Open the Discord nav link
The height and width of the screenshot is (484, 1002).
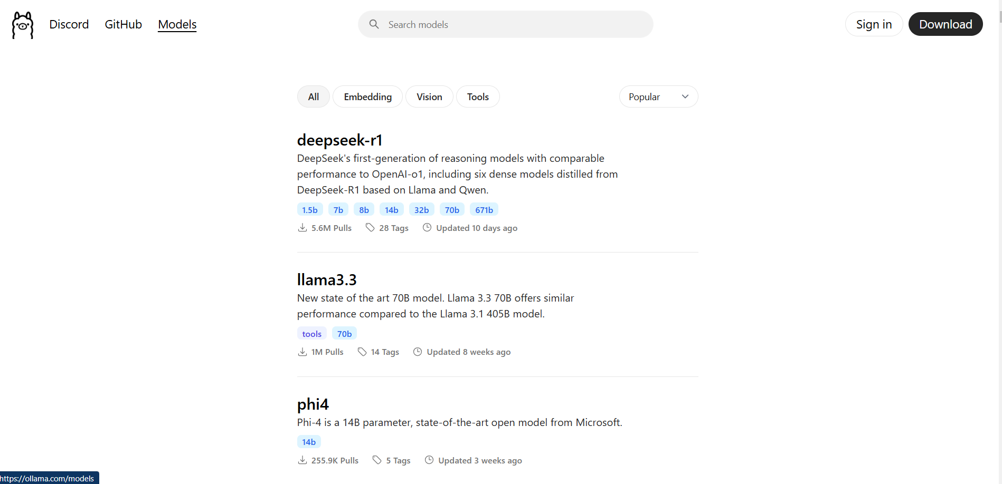(69, 24)
